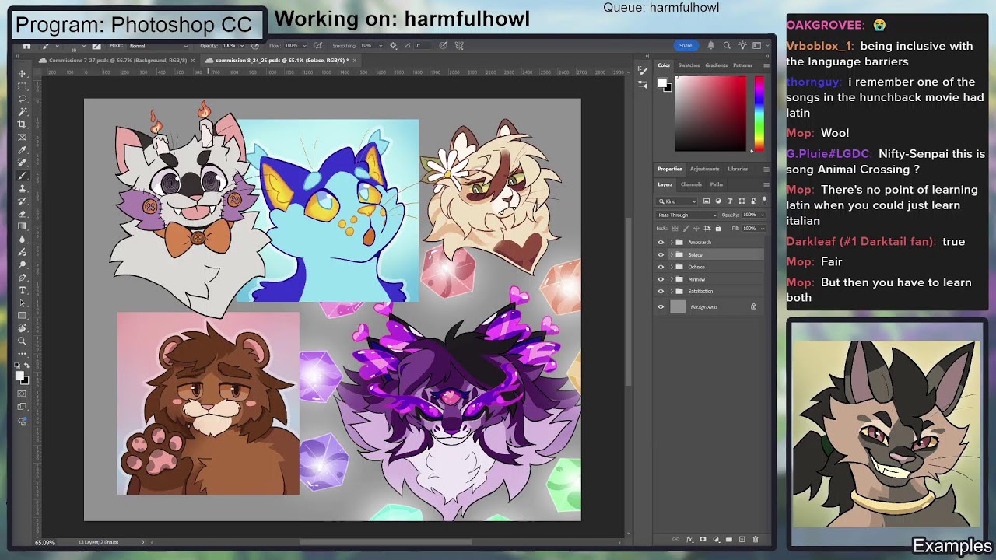Select the Path Selection tool

click(22, 303)
